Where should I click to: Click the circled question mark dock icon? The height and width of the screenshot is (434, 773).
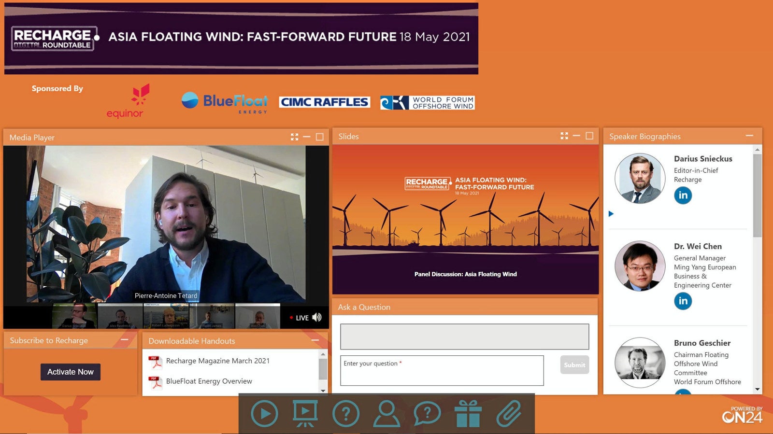(346, 414)
